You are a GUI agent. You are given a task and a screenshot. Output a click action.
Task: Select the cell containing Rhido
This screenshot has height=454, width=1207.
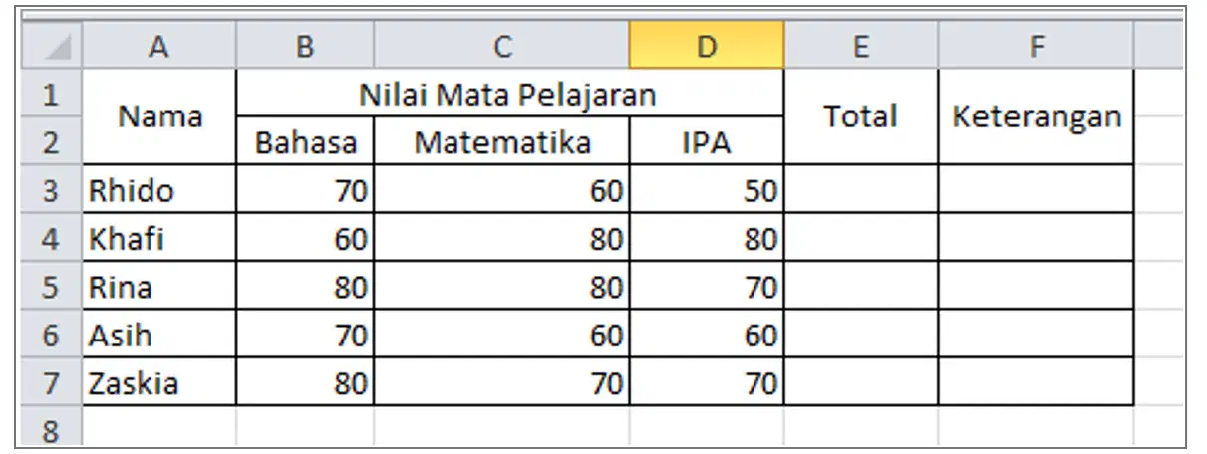[x=159, y=189]
